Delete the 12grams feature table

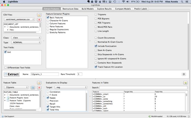[39, 88]
